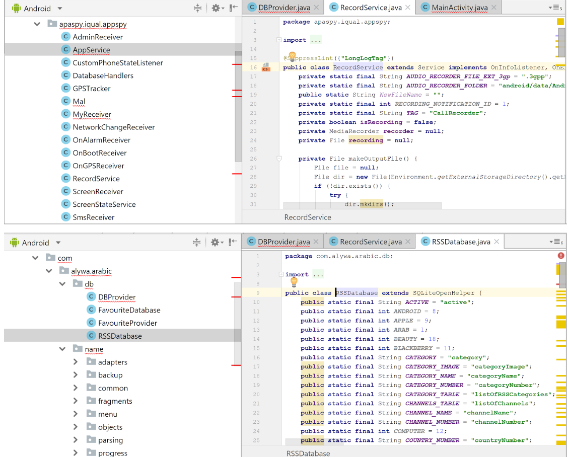Switch to the RecordService.java tab in the top editor
The width and height of the screenshot is (568, 458).
pos(371,8)
